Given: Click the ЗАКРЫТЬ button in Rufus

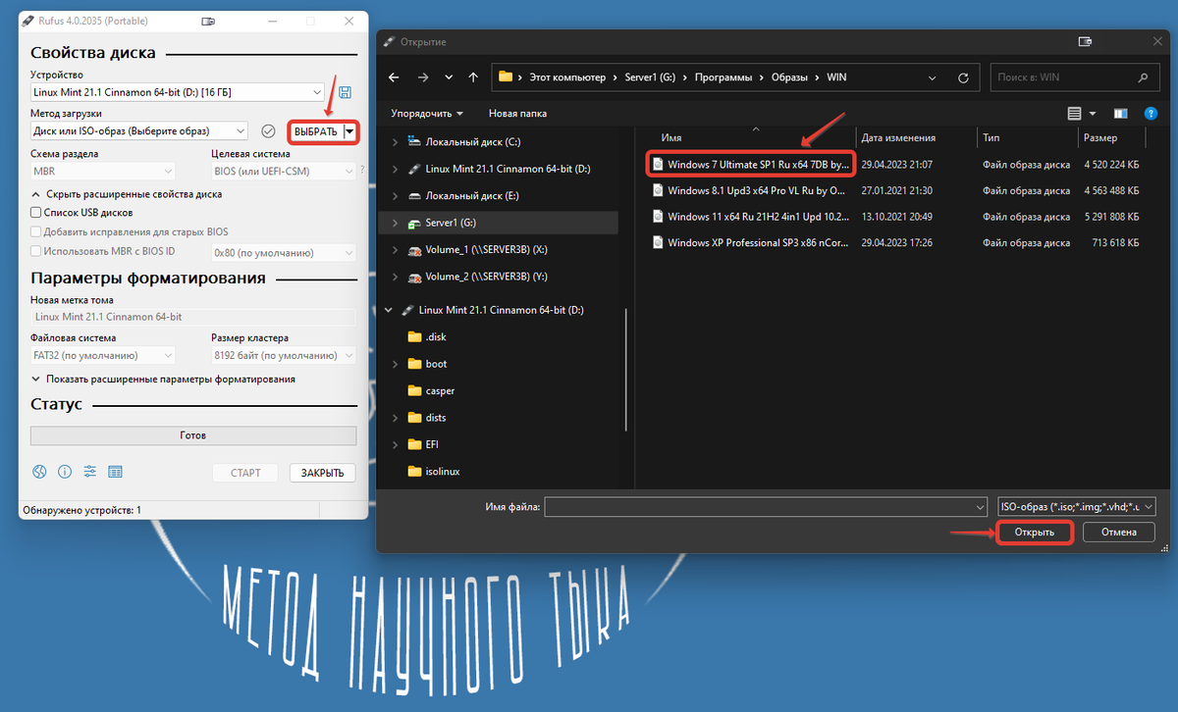Looking at the screenshot, I should [x=322, y=473].
